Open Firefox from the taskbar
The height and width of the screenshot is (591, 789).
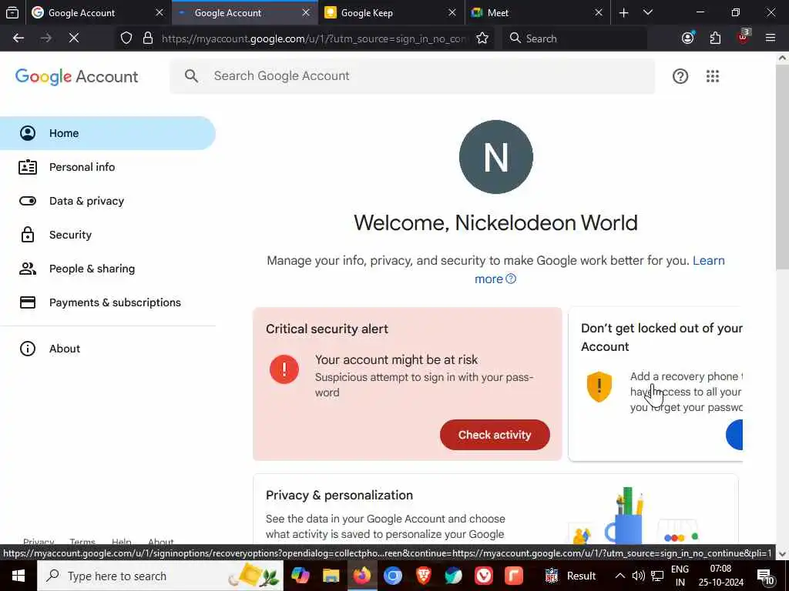[361, 576]
